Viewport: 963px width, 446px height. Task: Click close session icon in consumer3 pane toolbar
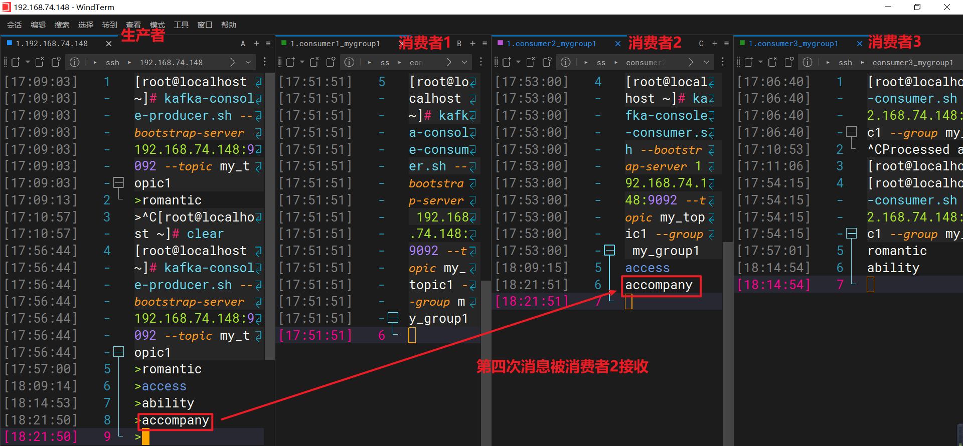coord(772,62)
